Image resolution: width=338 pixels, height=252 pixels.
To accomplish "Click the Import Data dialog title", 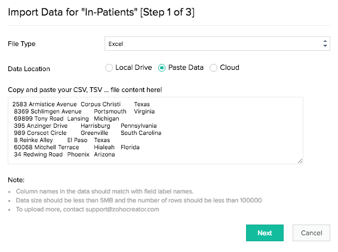I will pyautogui.click(x=101, y=12).
